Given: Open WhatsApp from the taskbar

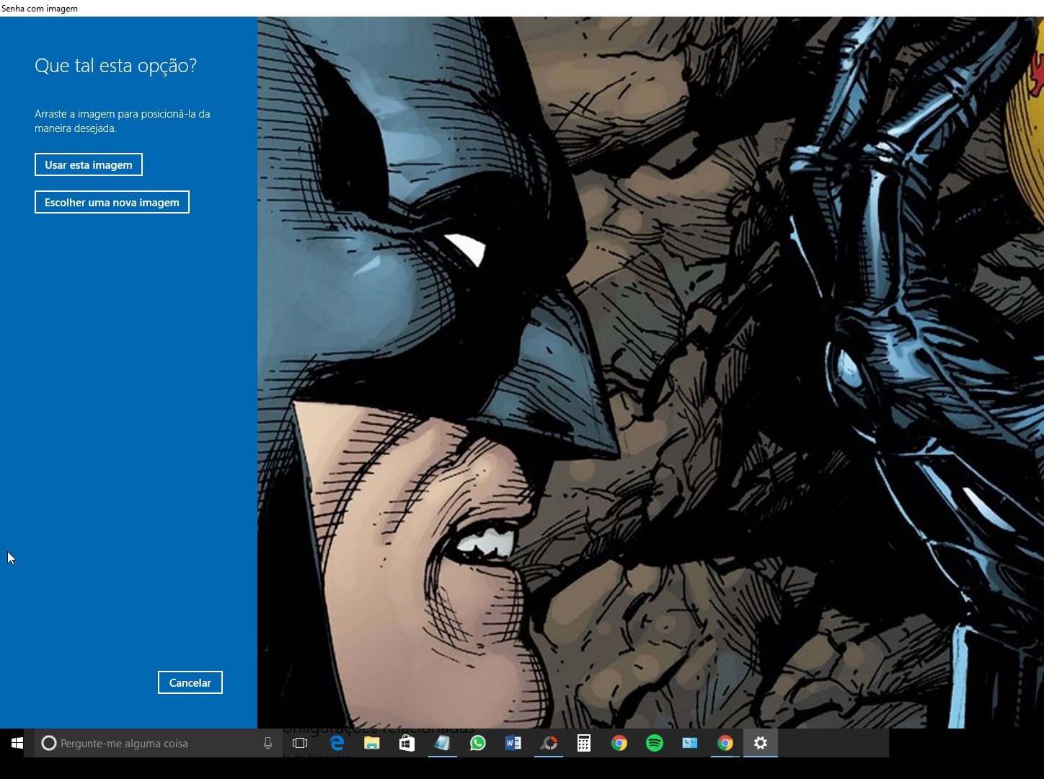Looking at the screenshot, I should 477,743.
